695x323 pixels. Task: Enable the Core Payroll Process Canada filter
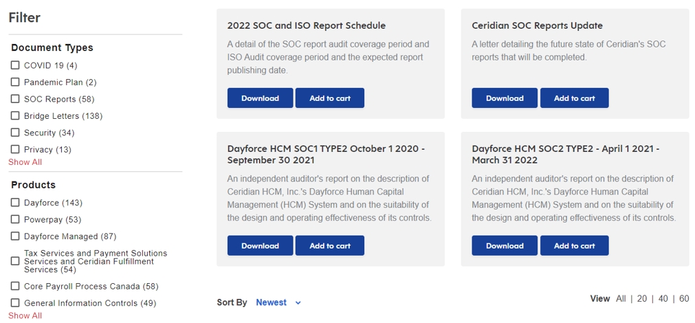click(15, 286)
